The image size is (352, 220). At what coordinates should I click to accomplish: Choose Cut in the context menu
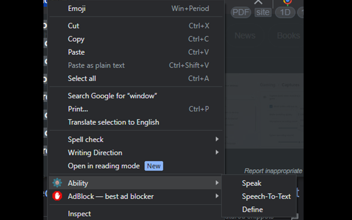point(136,26)
